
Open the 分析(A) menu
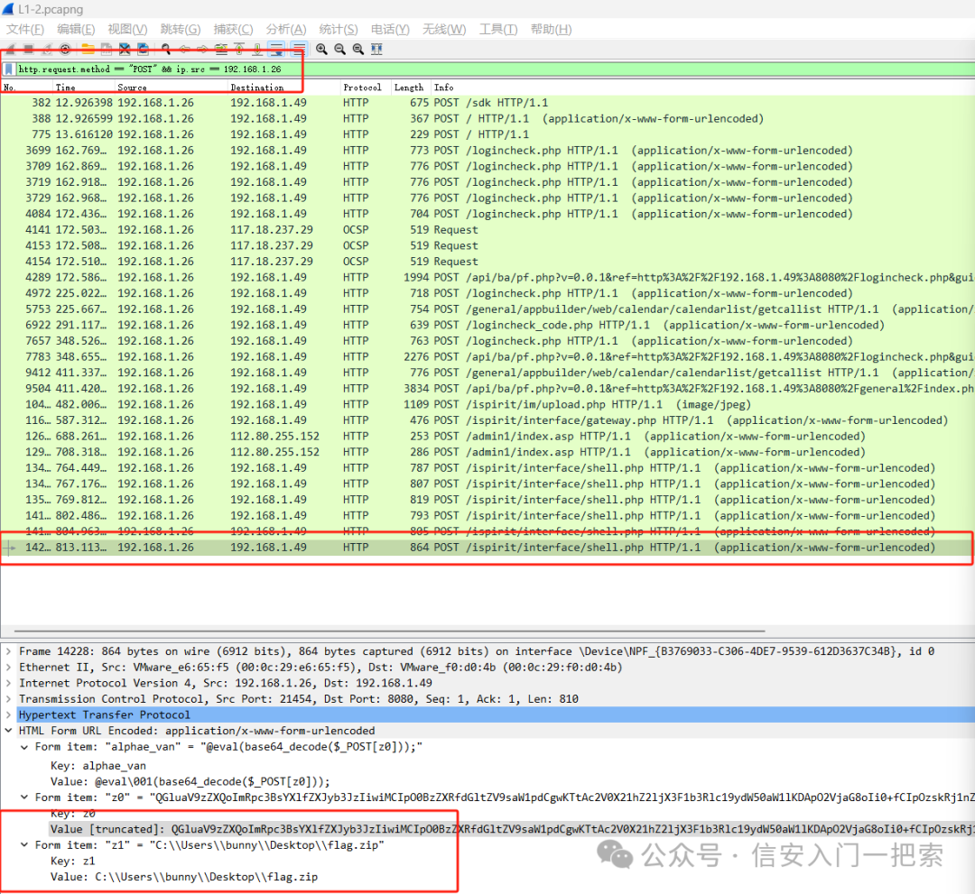pyautogui.click(x=286, y=29)
